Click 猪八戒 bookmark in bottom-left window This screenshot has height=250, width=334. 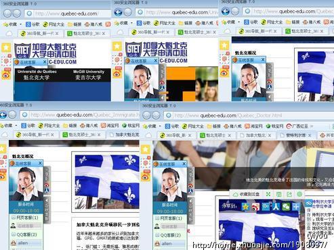tap(89, 126)
